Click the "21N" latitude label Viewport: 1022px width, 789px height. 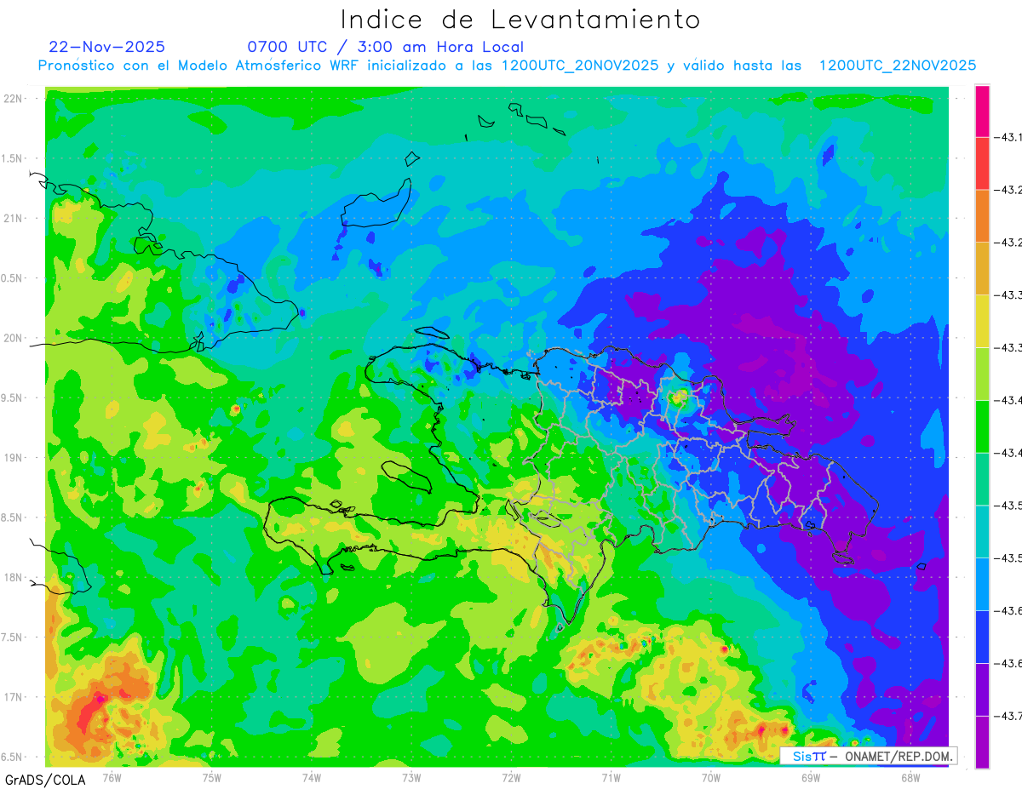(13, 219)
